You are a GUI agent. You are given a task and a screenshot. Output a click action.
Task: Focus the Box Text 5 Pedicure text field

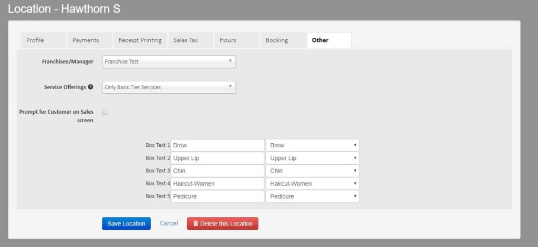[217, 196]
